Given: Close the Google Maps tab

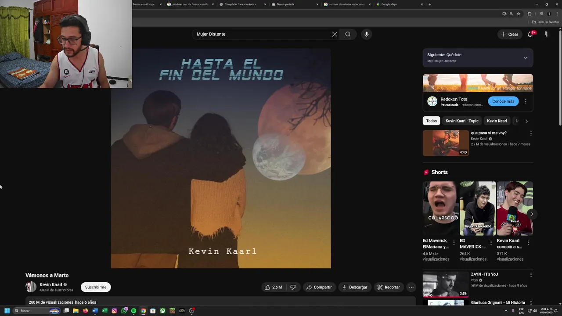Looking at the screenshot, I should pos(422,4).
